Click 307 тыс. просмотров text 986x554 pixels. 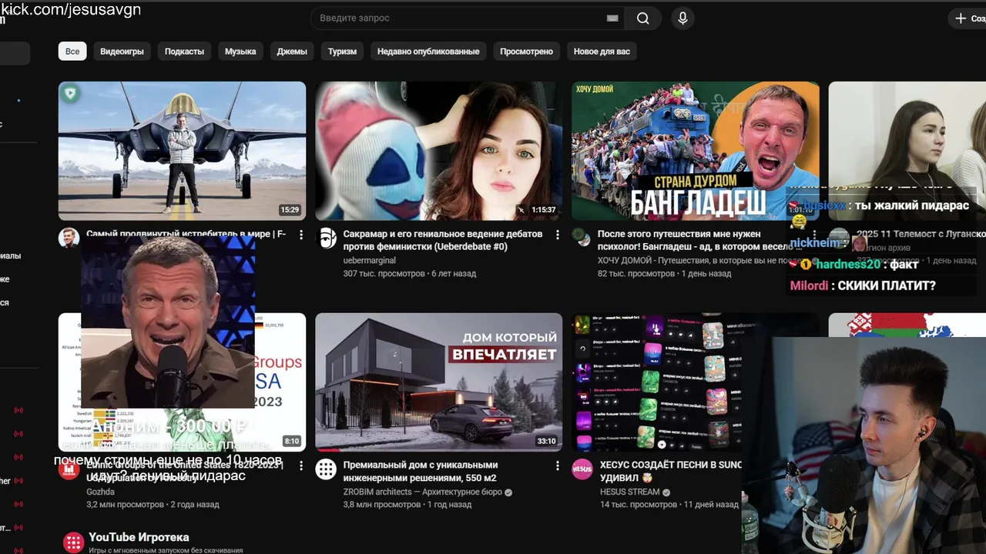[x=384, y=273]
